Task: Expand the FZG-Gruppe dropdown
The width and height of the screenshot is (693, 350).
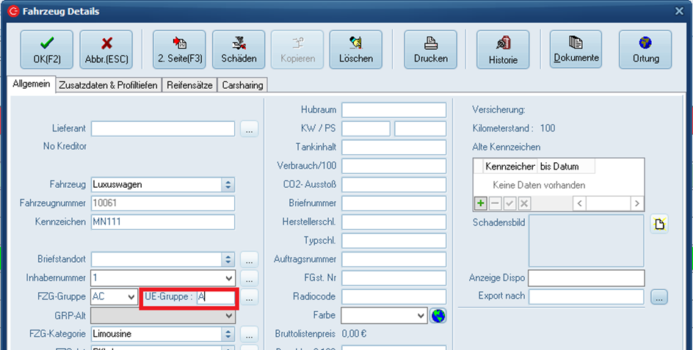Action: pyautogui.click(x=131, y=297)
